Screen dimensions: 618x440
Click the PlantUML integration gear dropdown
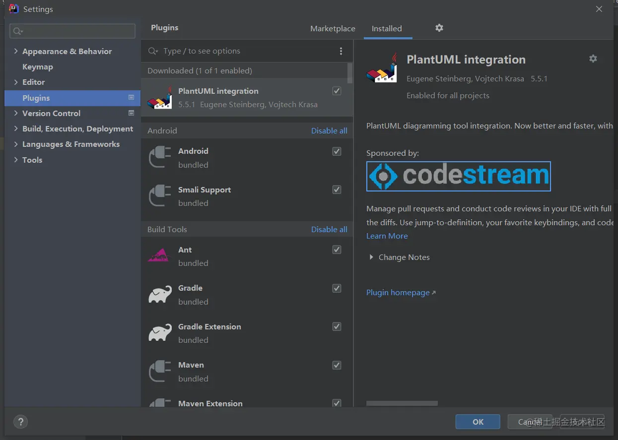click(593, 59)
